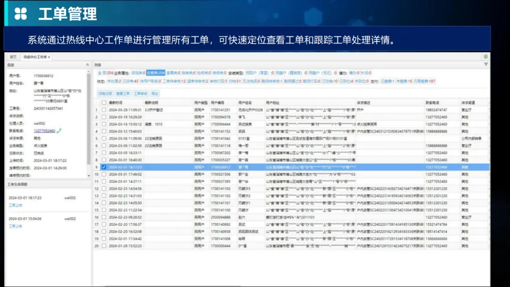Open the list filter funnel icon
This screenshot has width=510, height=287.
coord(486,65)
